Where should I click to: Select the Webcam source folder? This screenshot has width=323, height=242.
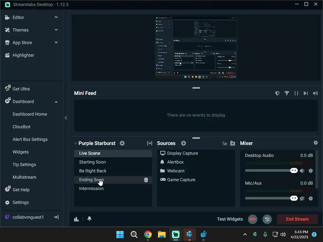click(x=196, y=171)
